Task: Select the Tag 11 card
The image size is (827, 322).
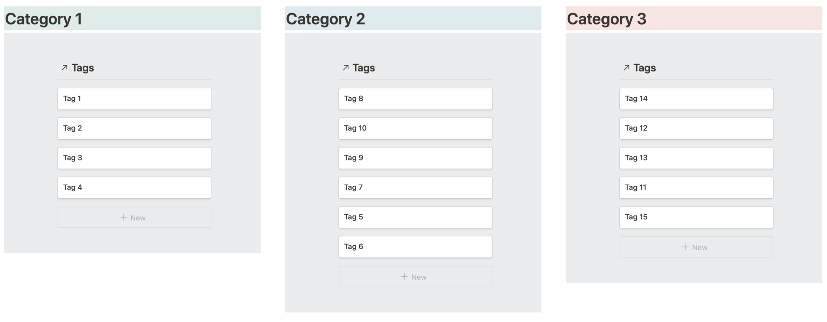Action: click(696, 188)
